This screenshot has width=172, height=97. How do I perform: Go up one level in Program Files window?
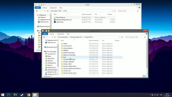point(52,37)
